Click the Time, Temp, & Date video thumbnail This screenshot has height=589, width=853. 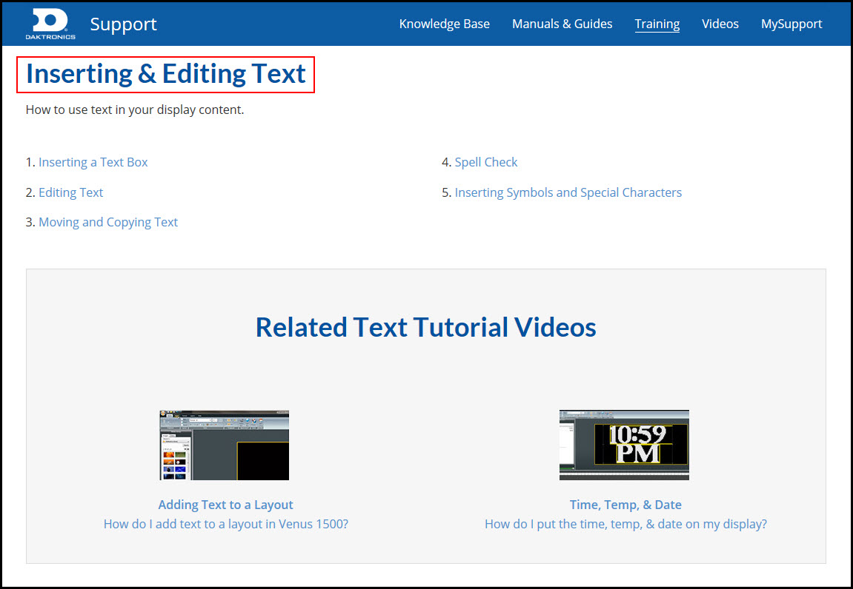tap(623, 444)
